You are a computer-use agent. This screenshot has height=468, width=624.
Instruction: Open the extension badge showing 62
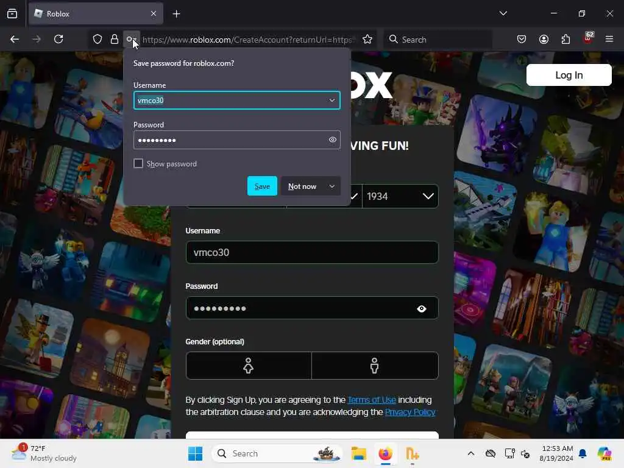coord(588,38)
